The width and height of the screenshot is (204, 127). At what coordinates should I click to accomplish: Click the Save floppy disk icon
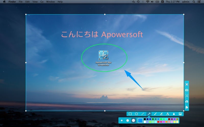[180, 114]
